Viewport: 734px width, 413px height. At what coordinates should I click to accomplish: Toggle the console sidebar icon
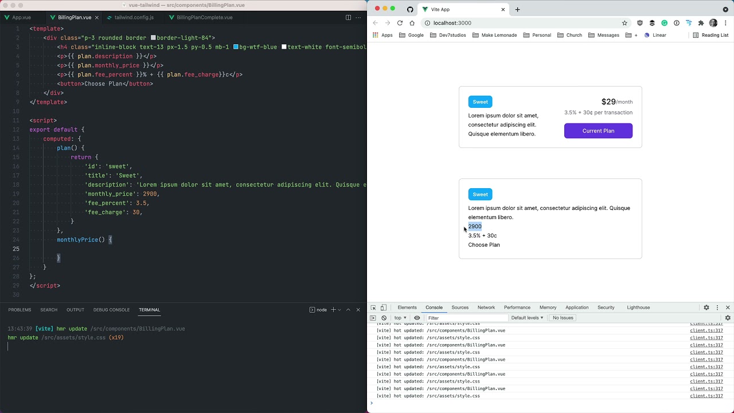373,318
